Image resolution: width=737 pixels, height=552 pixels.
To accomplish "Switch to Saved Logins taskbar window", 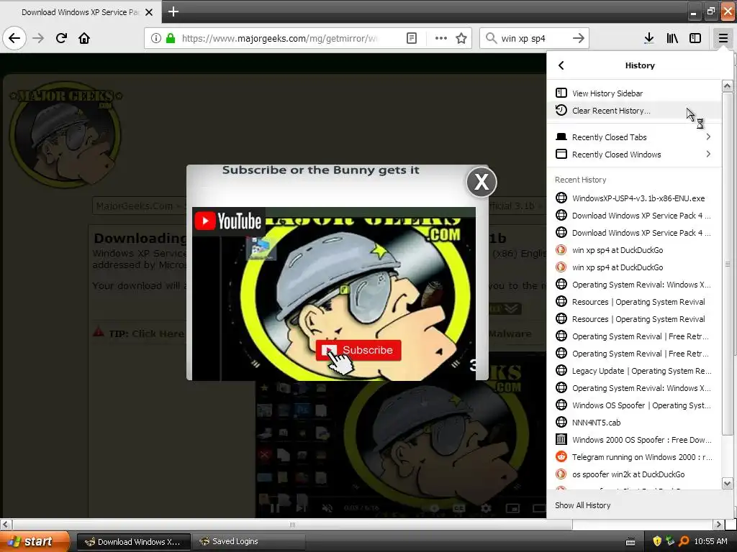I will tap(248, 542).
